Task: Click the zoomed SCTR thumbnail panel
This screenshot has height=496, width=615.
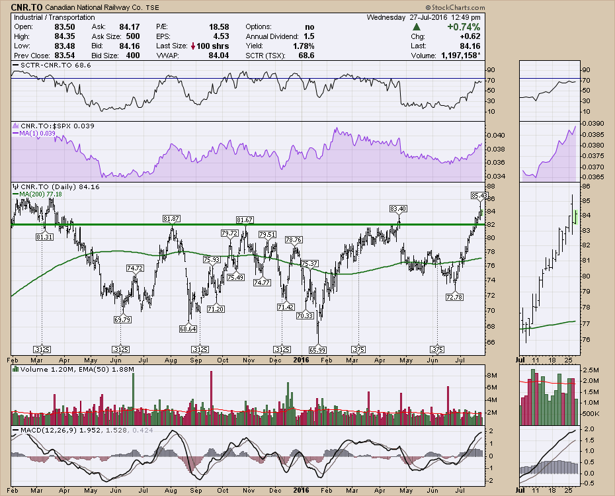Action: point(550,91)
